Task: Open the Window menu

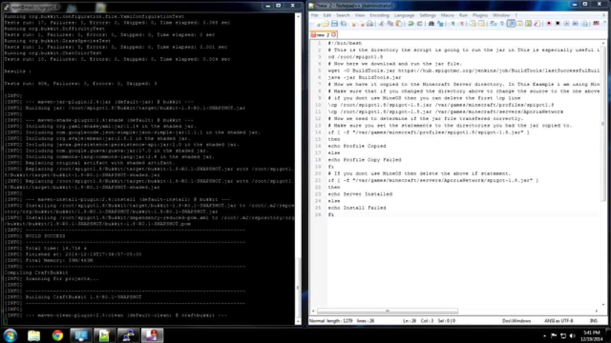Action: (501, 15)
